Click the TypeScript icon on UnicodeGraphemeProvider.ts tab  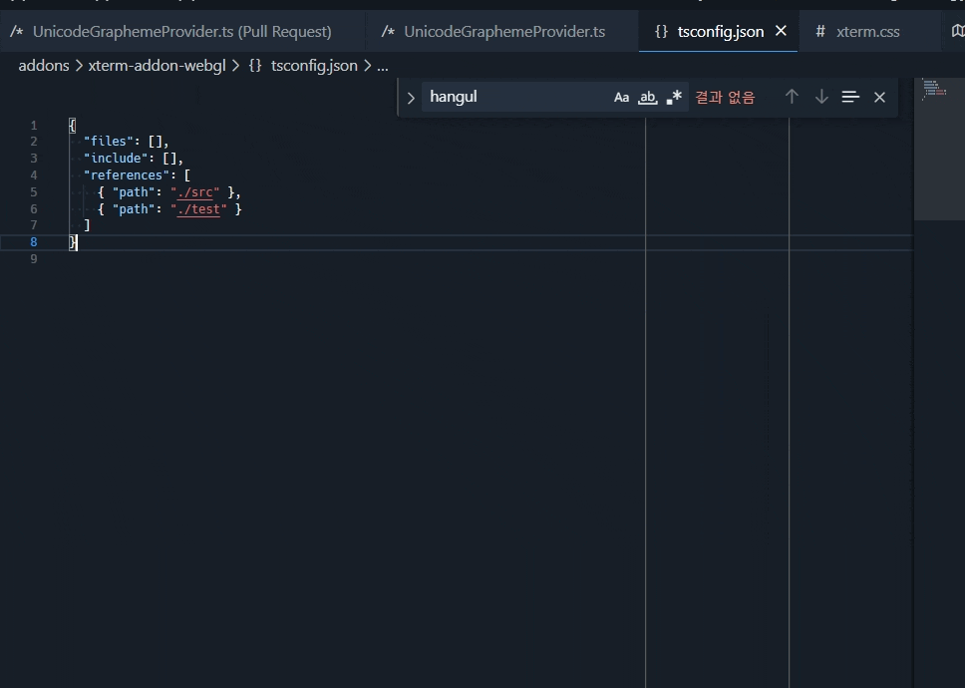click(x=388, y=31)
